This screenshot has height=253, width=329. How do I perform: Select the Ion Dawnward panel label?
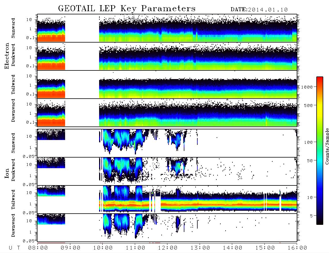point(13,225)
